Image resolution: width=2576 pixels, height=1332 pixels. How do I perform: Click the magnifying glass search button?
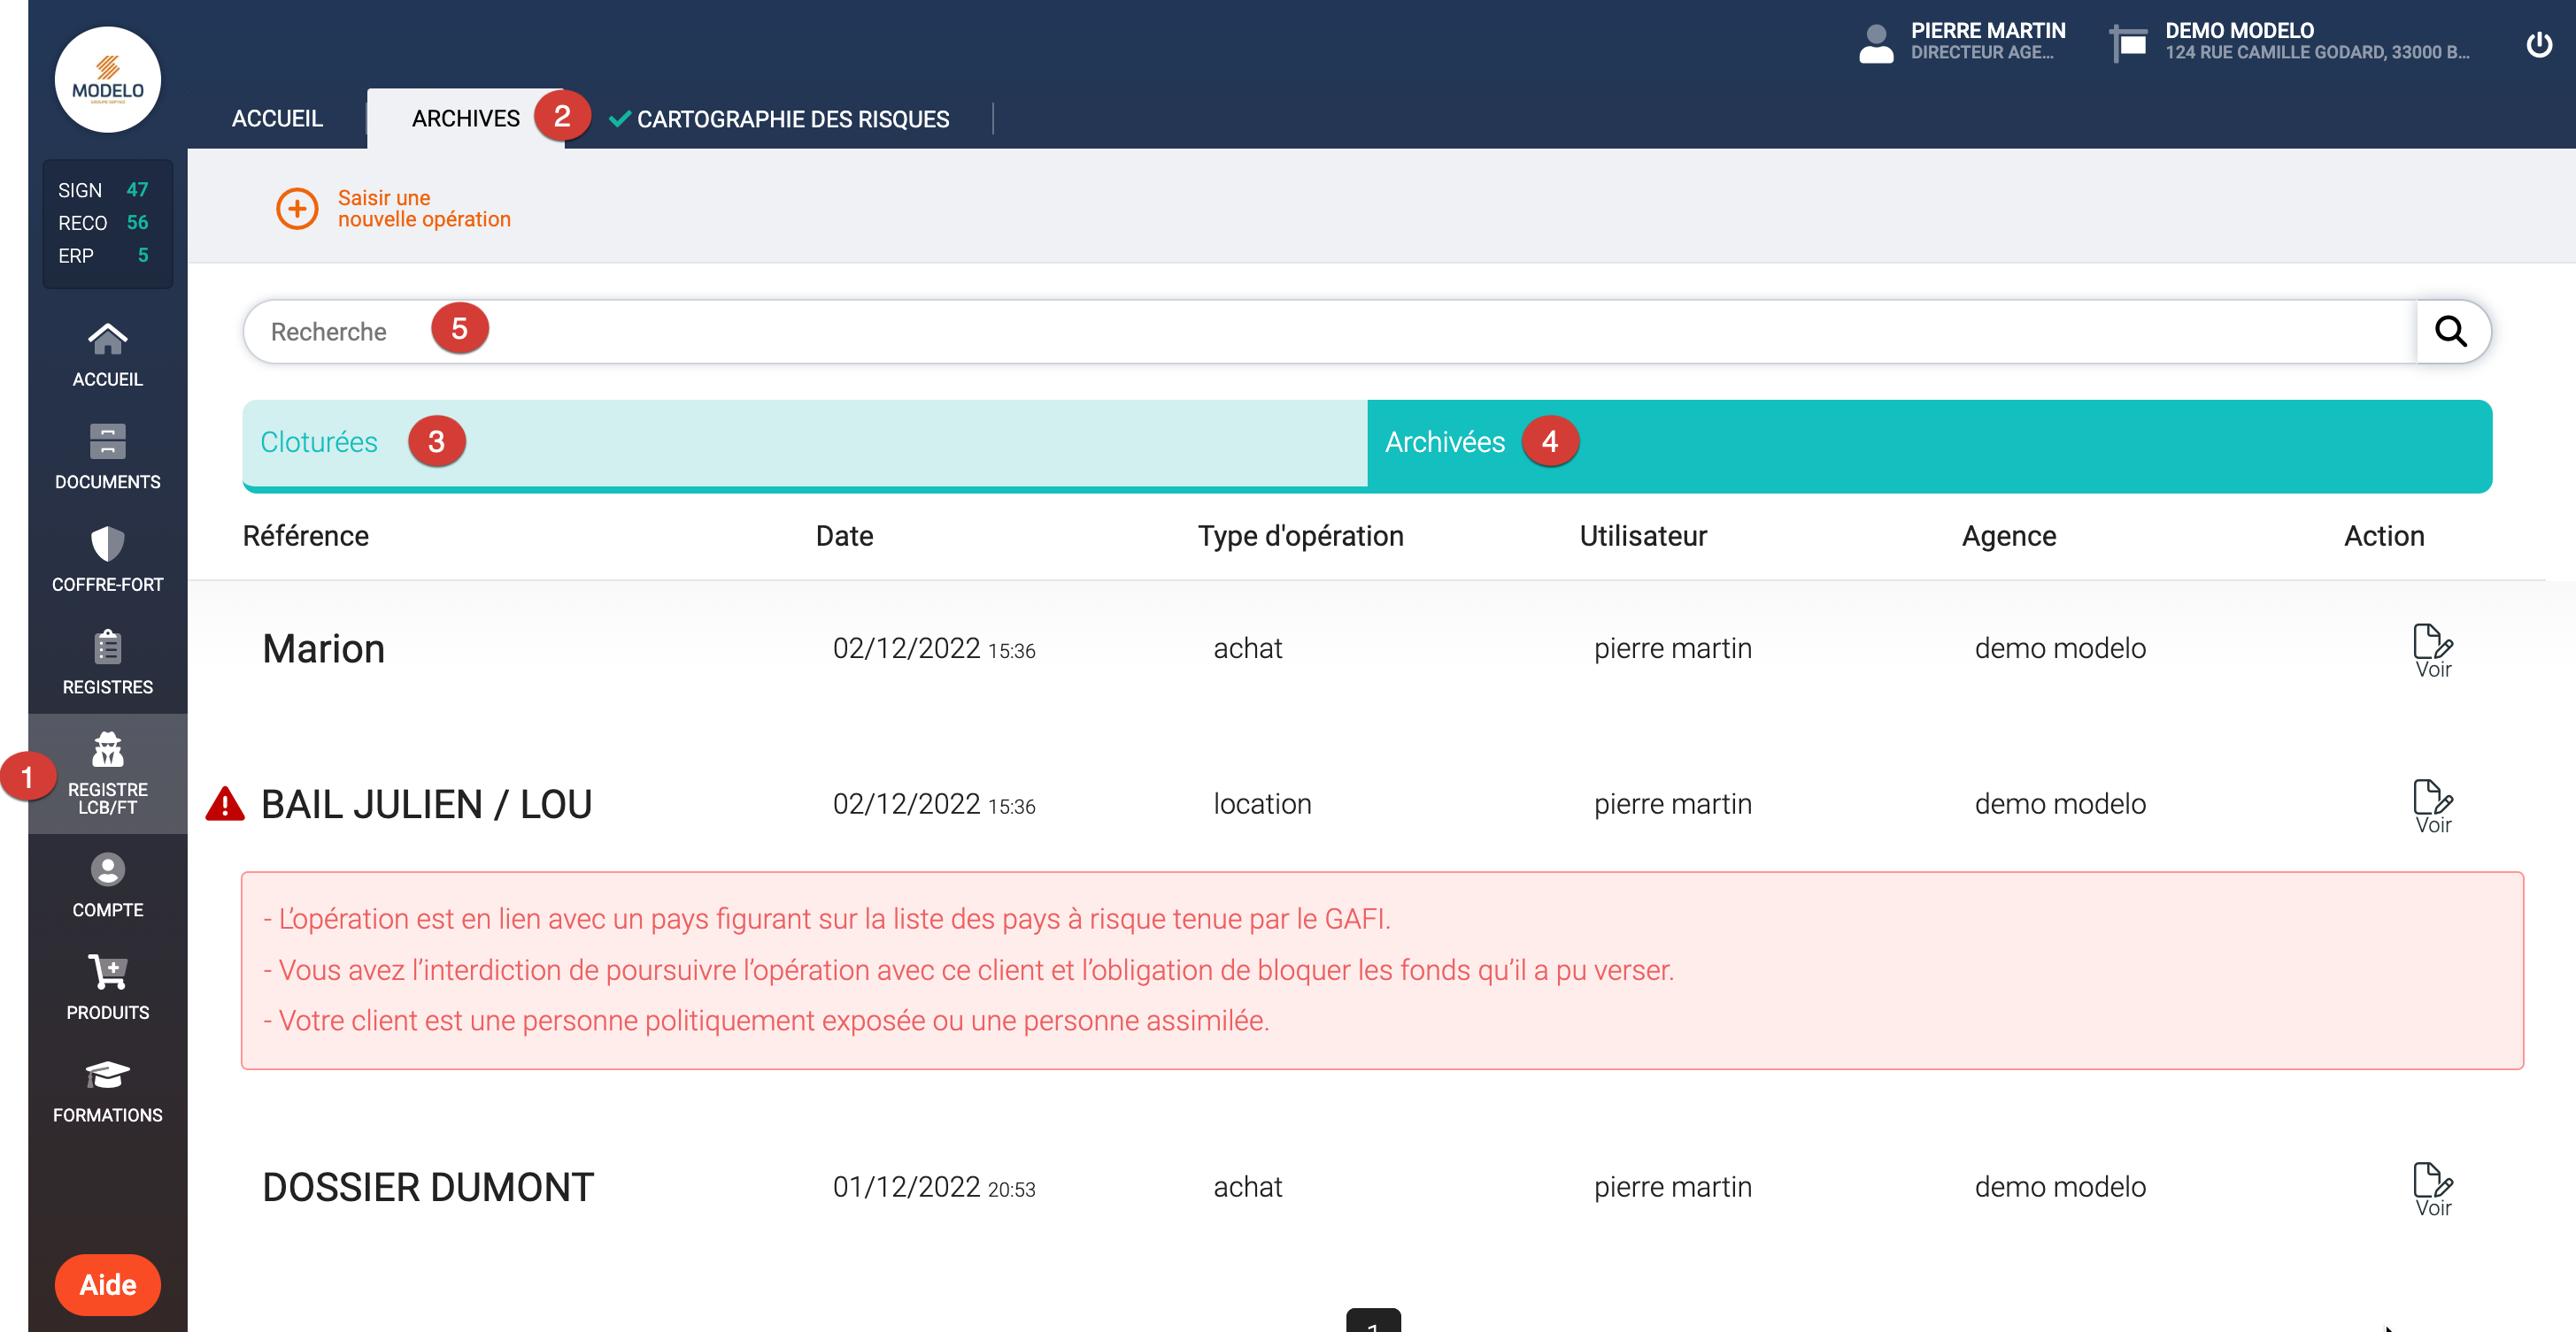click(x=2451, y=332)
